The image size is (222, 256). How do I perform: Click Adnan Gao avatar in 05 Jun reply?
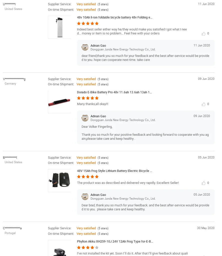(85, 196)
